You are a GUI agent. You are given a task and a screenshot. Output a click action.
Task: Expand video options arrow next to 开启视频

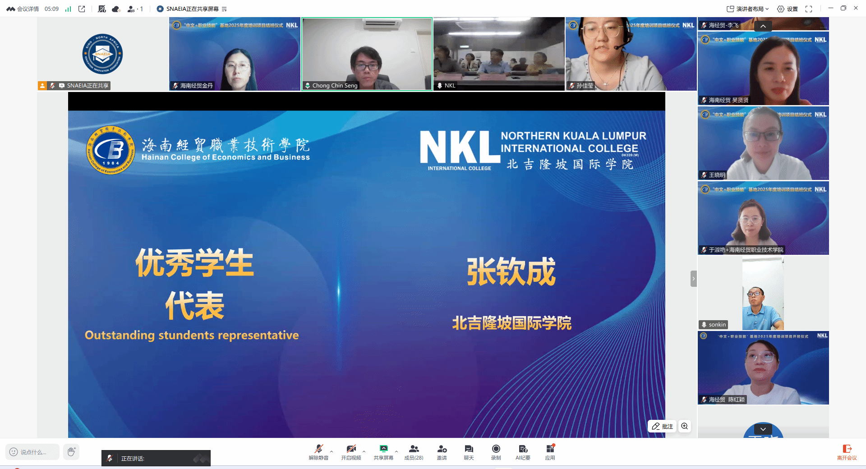click(x=364, y=451)
